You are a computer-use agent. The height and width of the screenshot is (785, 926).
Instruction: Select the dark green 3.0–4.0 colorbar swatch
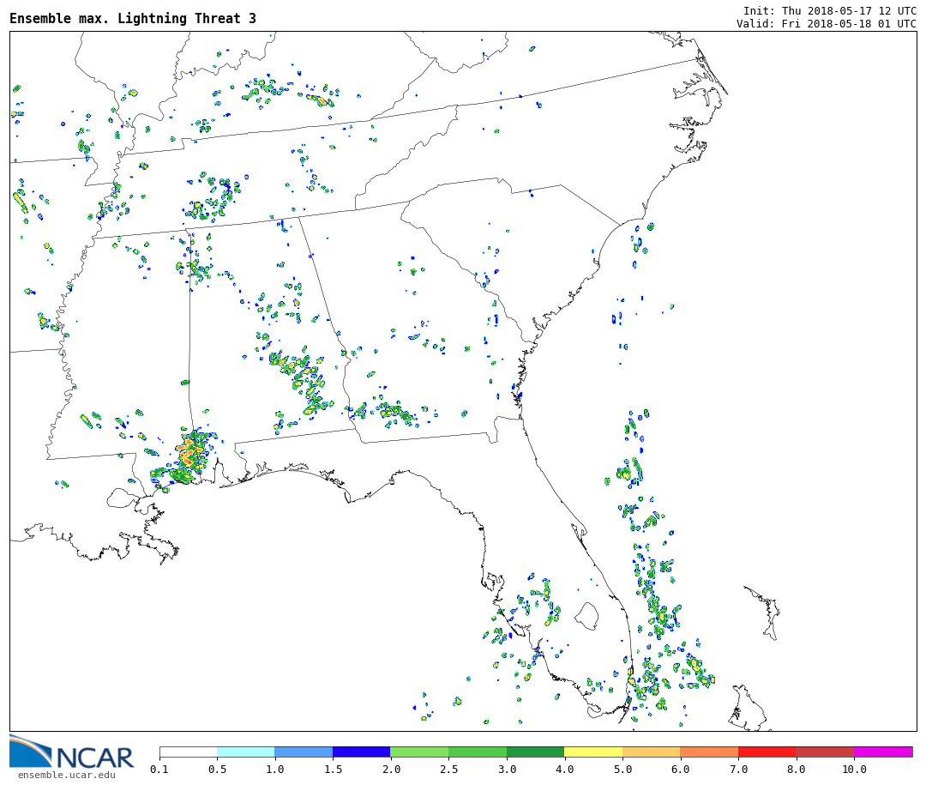coord(535,752)
